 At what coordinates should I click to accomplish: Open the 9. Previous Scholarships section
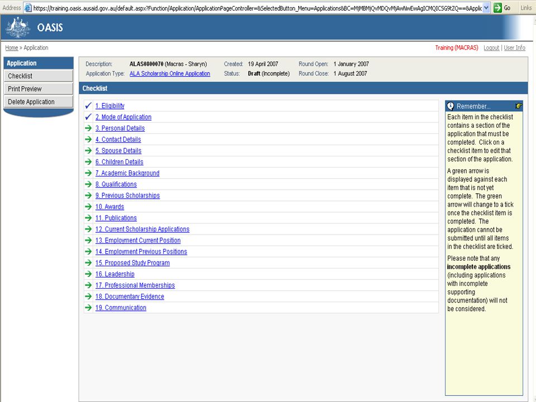coord(127,195)
